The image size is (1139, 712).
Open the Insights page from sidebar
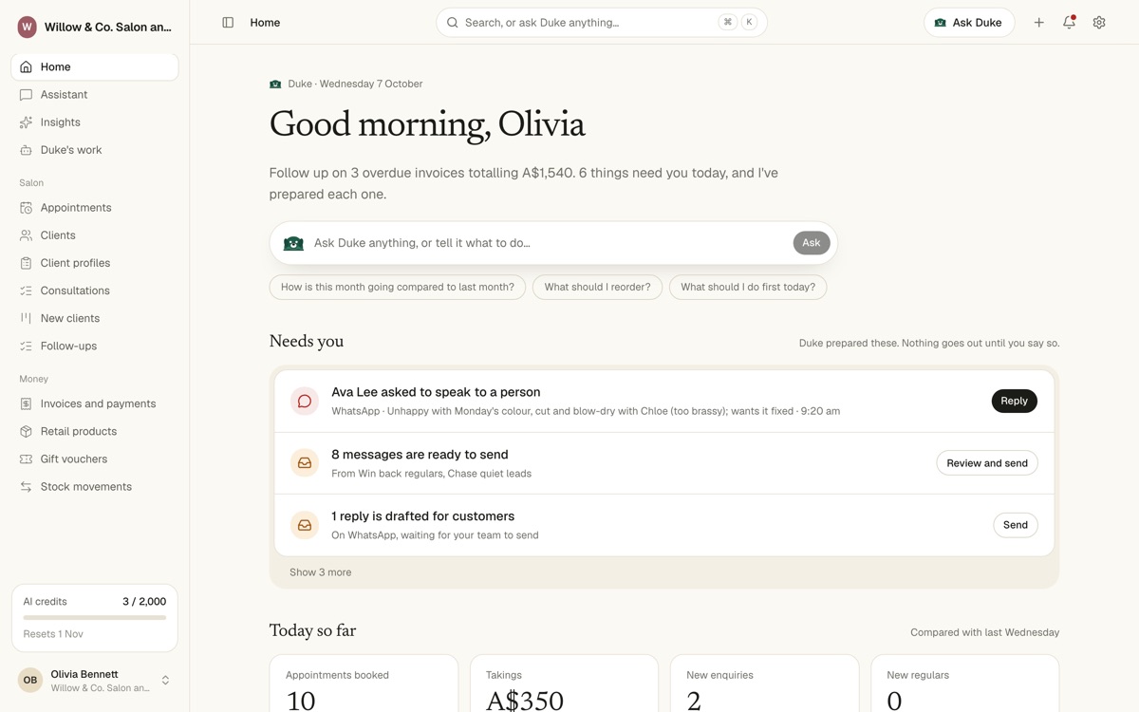[95, 122]
